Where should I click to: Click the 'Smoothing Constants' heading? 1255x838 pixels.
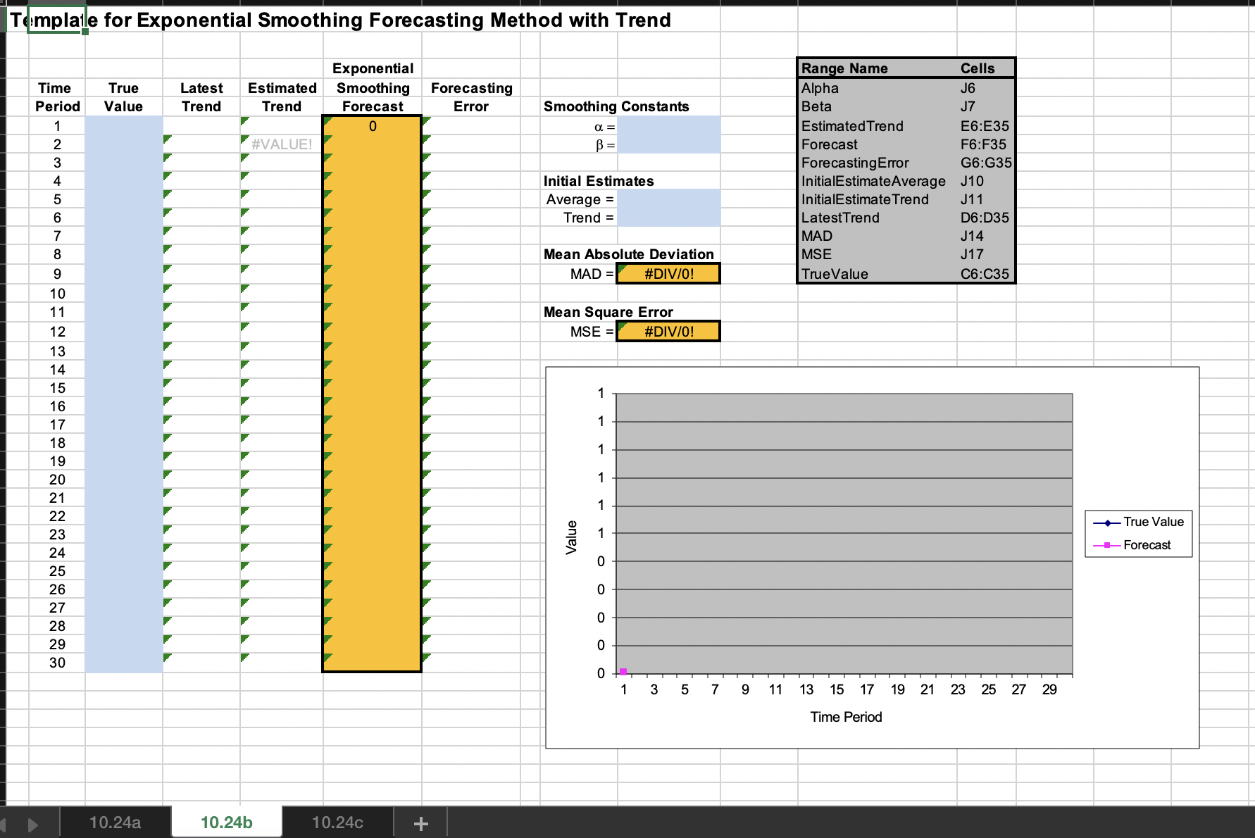point(616,106)
